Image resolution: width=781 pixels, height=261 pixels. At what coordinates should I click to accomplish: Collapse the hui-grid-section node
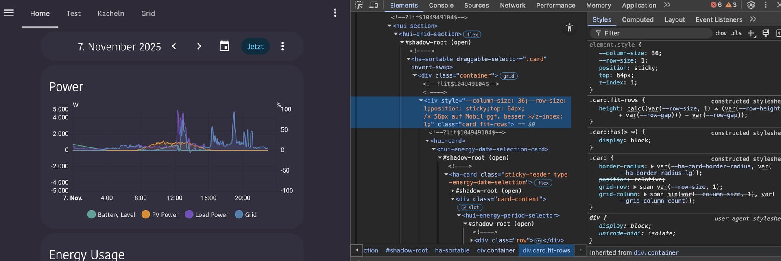[x=396, y=34]
